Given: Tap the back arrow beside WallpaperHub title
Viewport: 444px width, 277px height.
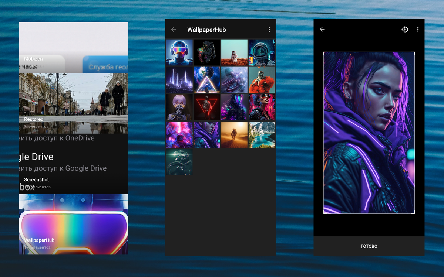Looking at the screenshot, I should tap(174, 30).
